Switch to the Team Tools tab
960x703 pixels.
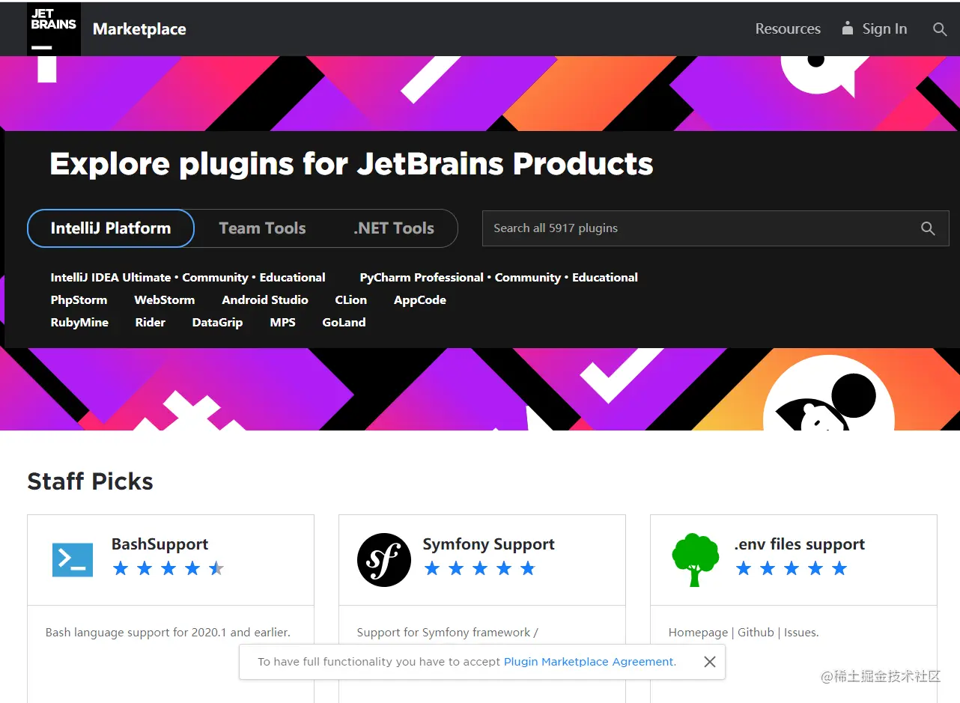click(262, 228)
